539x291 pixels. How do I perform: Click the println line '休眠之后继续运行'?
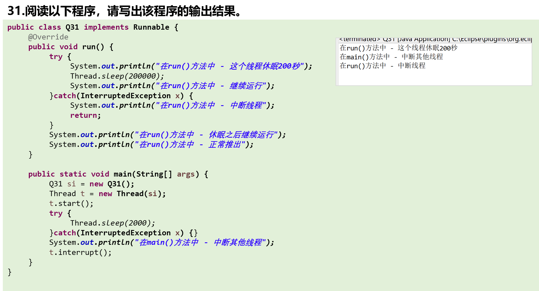167,135
